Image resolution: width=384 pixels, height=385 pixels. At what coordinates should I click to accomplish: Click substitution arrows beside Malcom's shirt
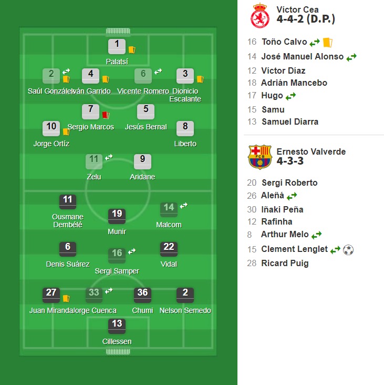point(184,206)
